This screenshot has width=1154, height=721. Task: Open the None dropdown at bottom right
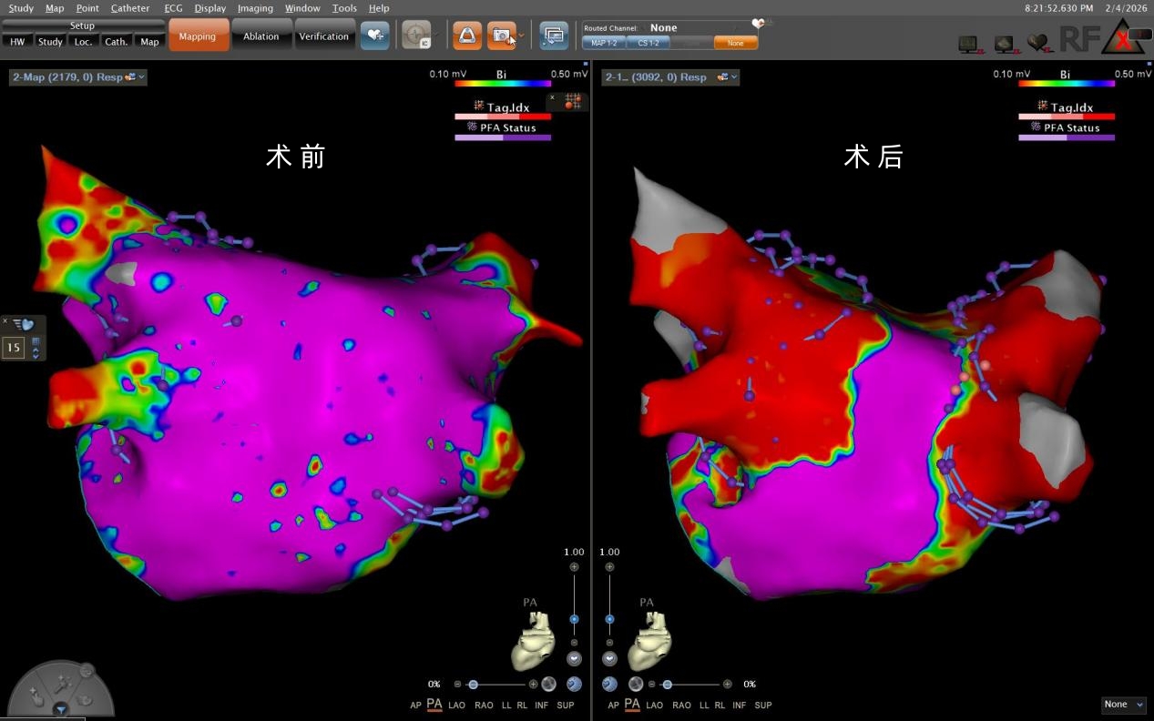(x=1122, y=705)
